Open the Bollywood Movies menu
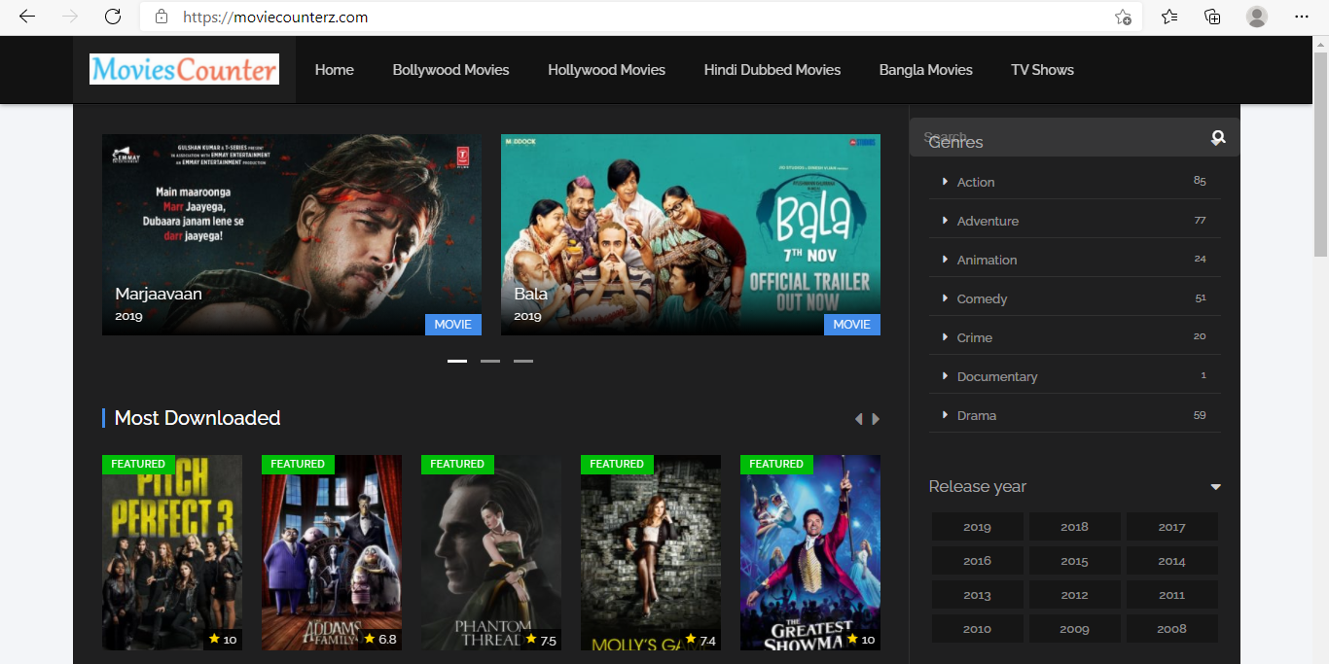Screen dimensions: 1329x664 tap(450, 70)
